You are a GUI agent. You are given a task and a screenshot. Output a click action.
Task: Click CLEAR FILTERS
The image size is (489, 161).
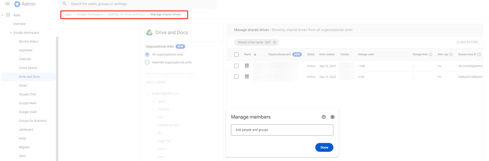coord(467,42)
